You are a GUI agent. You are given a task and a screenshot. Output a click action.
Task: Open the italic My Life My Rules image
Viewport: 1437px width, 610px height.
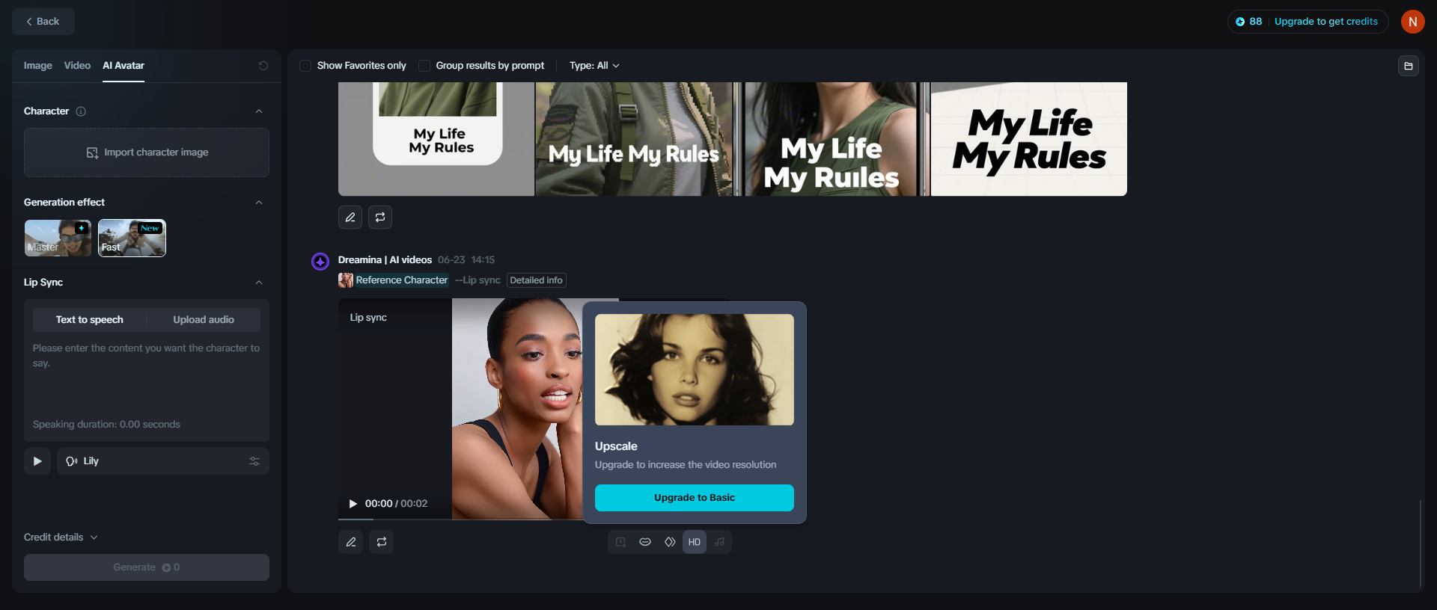1029,139
